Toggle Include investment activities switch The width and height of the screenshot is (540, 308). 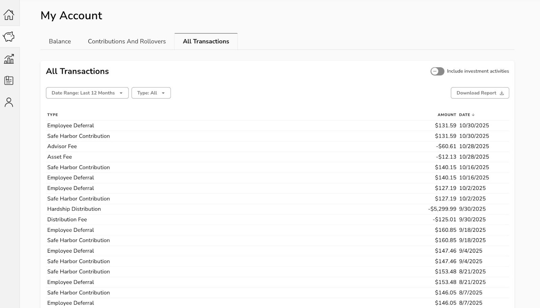click(x=437, y=71)
